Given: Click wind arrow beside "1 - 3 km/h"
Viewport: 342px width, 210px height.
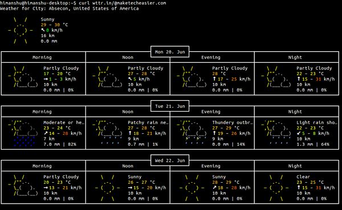Looking at the screenshot, I should 46,79.
